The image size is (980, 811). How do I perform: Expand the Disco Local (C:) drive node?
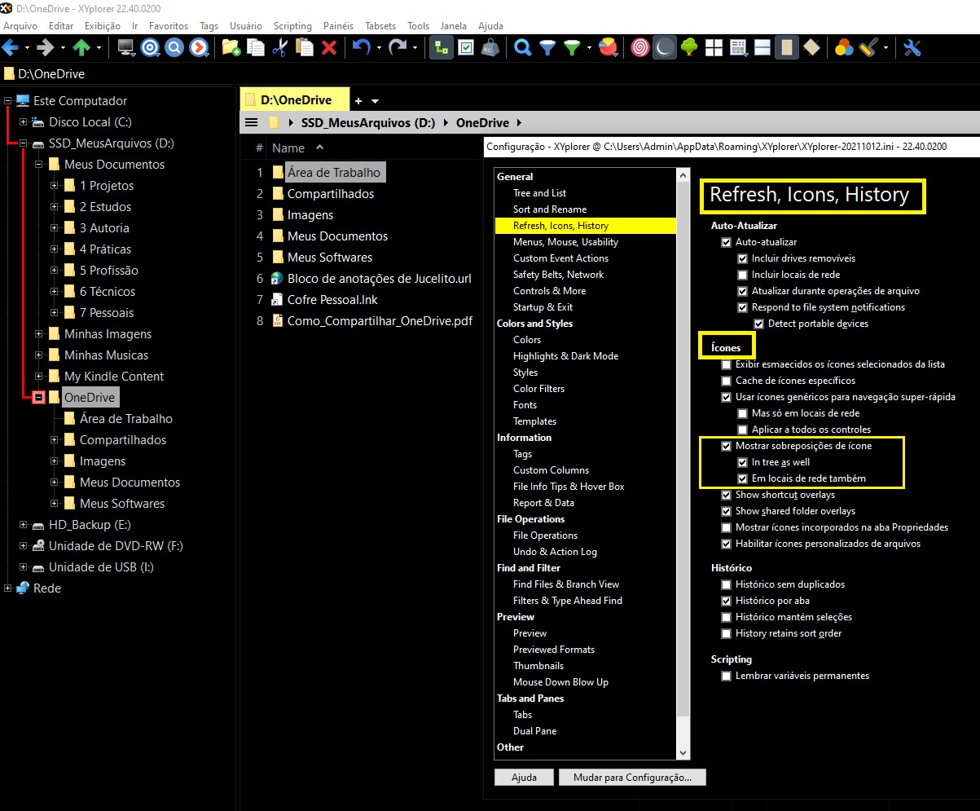point(23,122)
